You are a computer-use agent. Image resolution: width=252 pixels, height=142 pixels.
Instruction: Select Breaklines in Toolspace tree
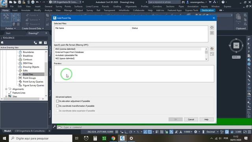[x=28, y=56]
